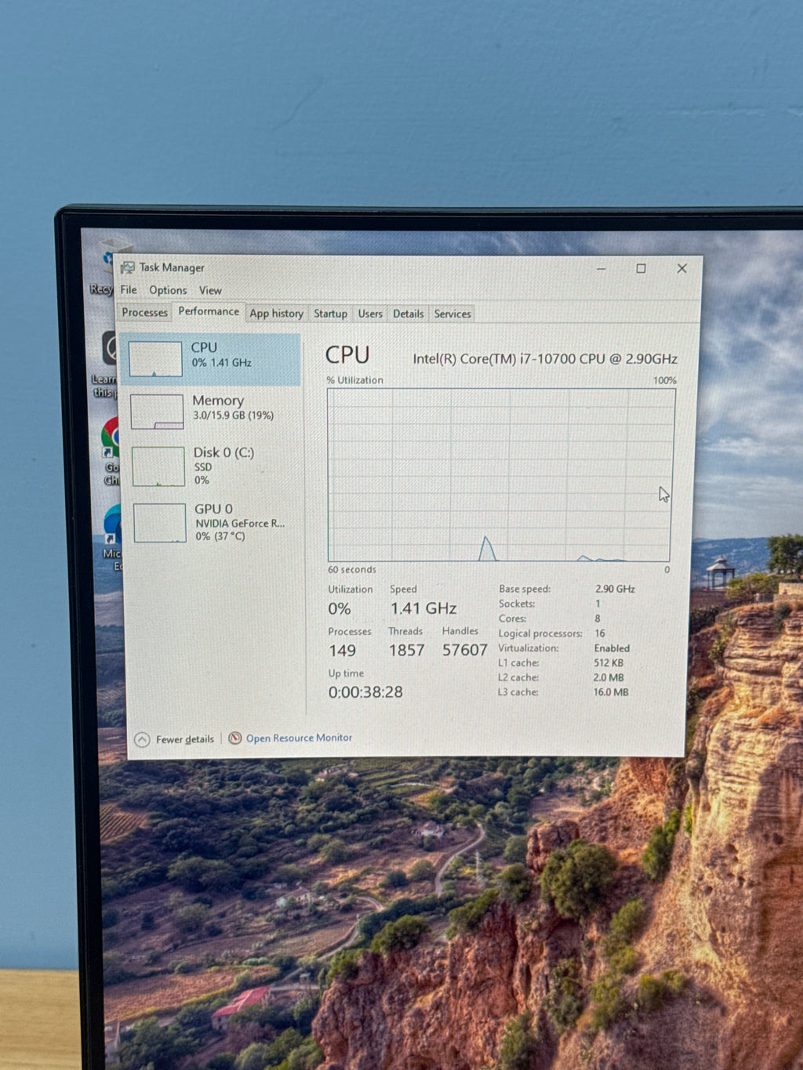803x1070 pixels.
Task: Open the File menu
Action: (x=129, y=290)
